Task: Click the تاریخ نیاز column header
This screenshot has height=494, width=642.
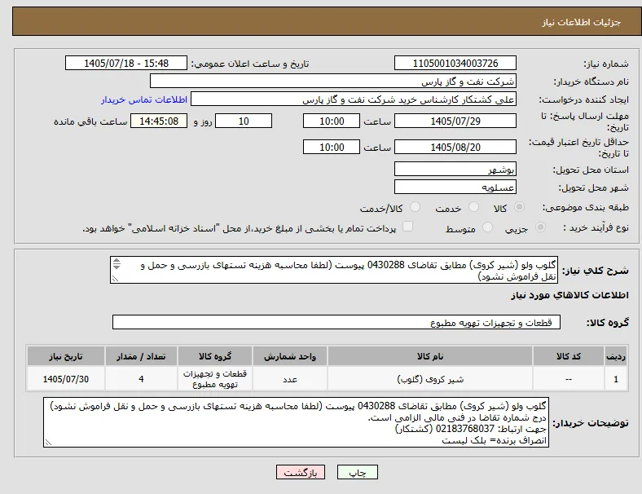Action: [66, 356]
